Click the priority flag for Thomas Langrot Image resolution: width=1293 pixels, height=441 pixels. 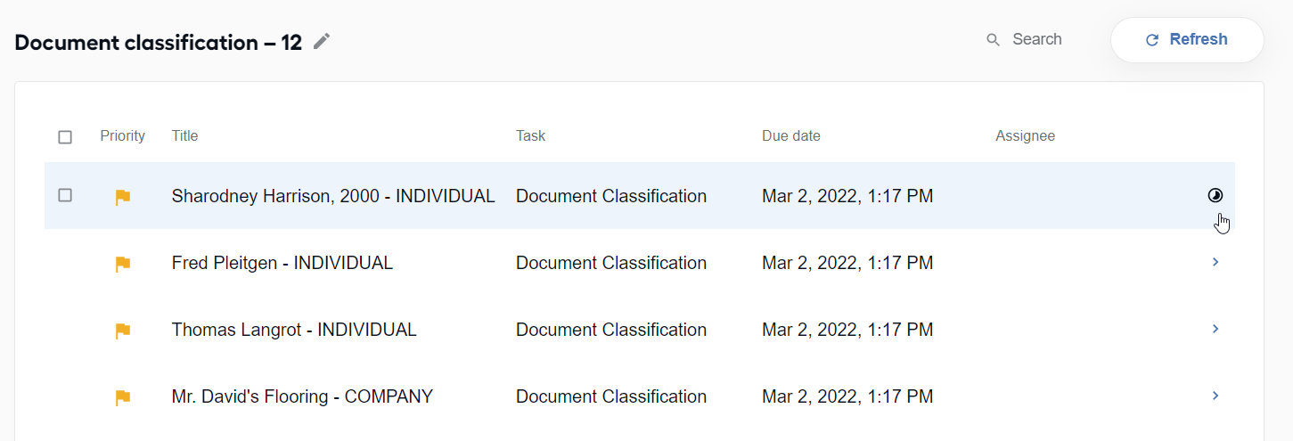[123, 331]
